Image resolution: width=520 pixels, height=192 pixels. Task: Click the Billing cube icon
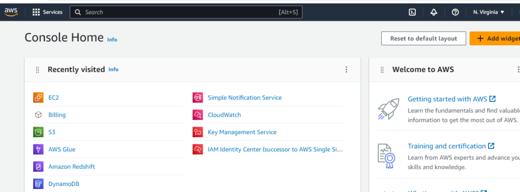click(39, 115)
